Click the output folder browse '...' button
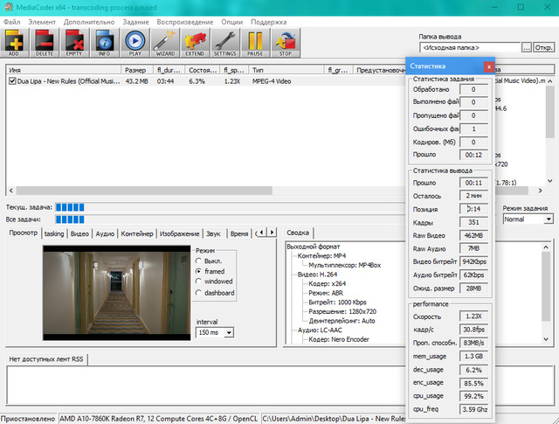Viewport: 559px width, 424px height. (x=528, y=47)
